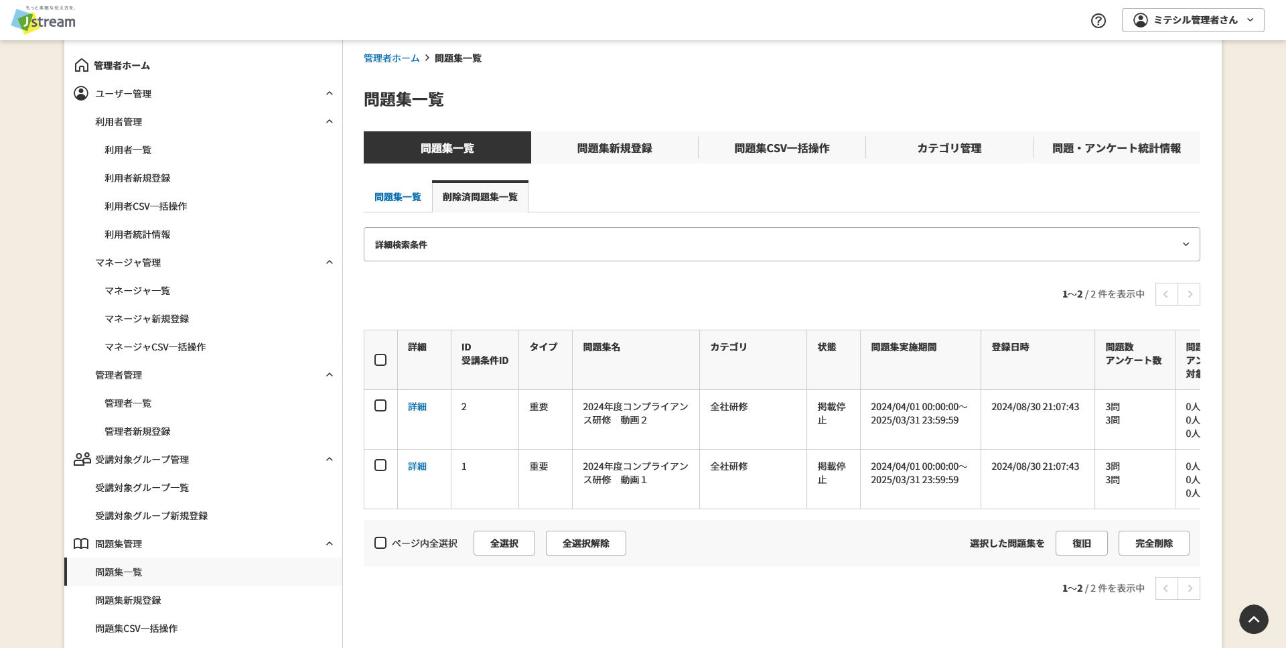Click the 問題集管理 book icon

point(81,543)
